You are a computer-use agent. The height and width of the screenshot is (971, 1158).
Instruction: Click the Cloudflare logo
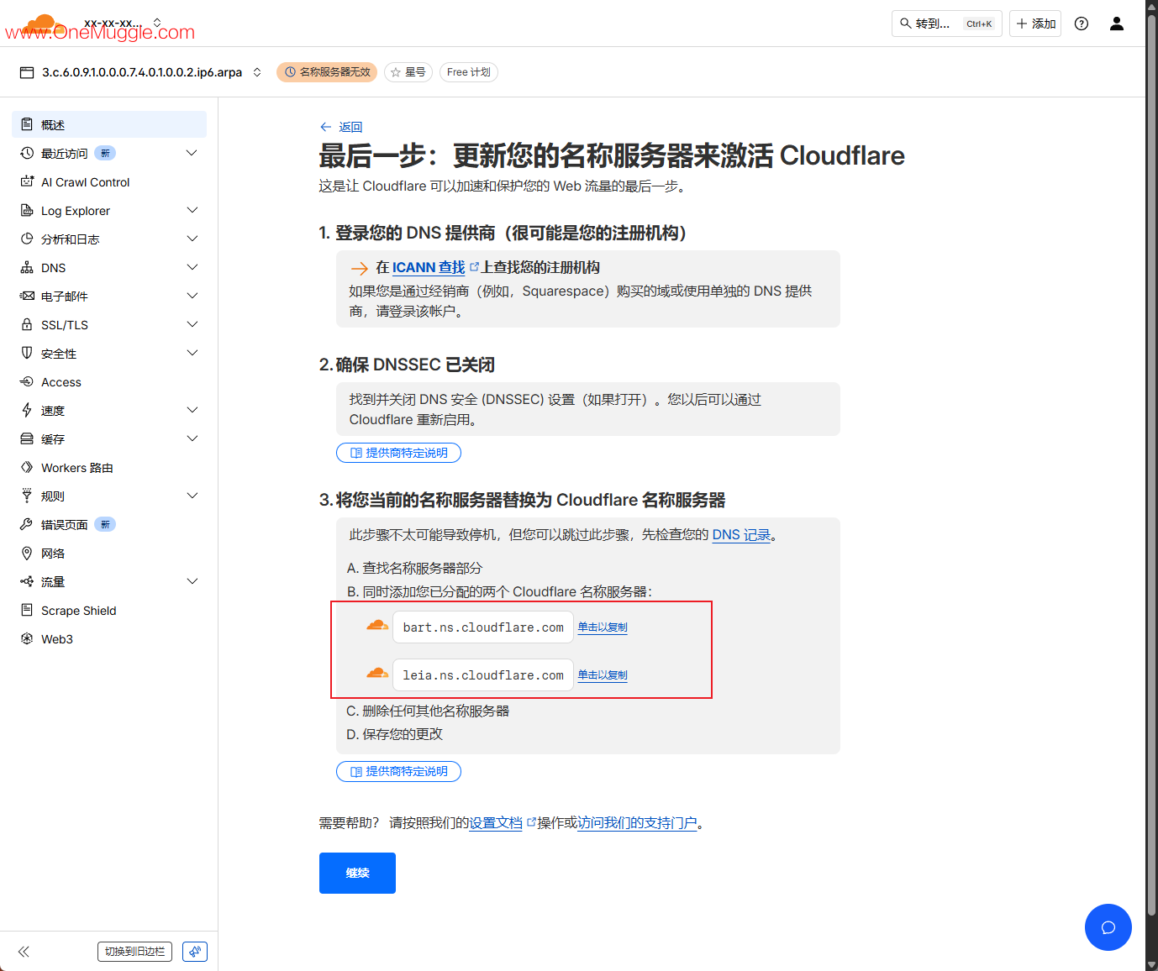click(42, 25)
